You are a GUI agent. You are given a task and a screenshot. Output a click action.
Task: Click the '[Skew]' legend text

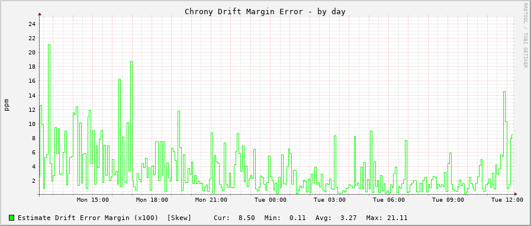(x=179, y=218)
